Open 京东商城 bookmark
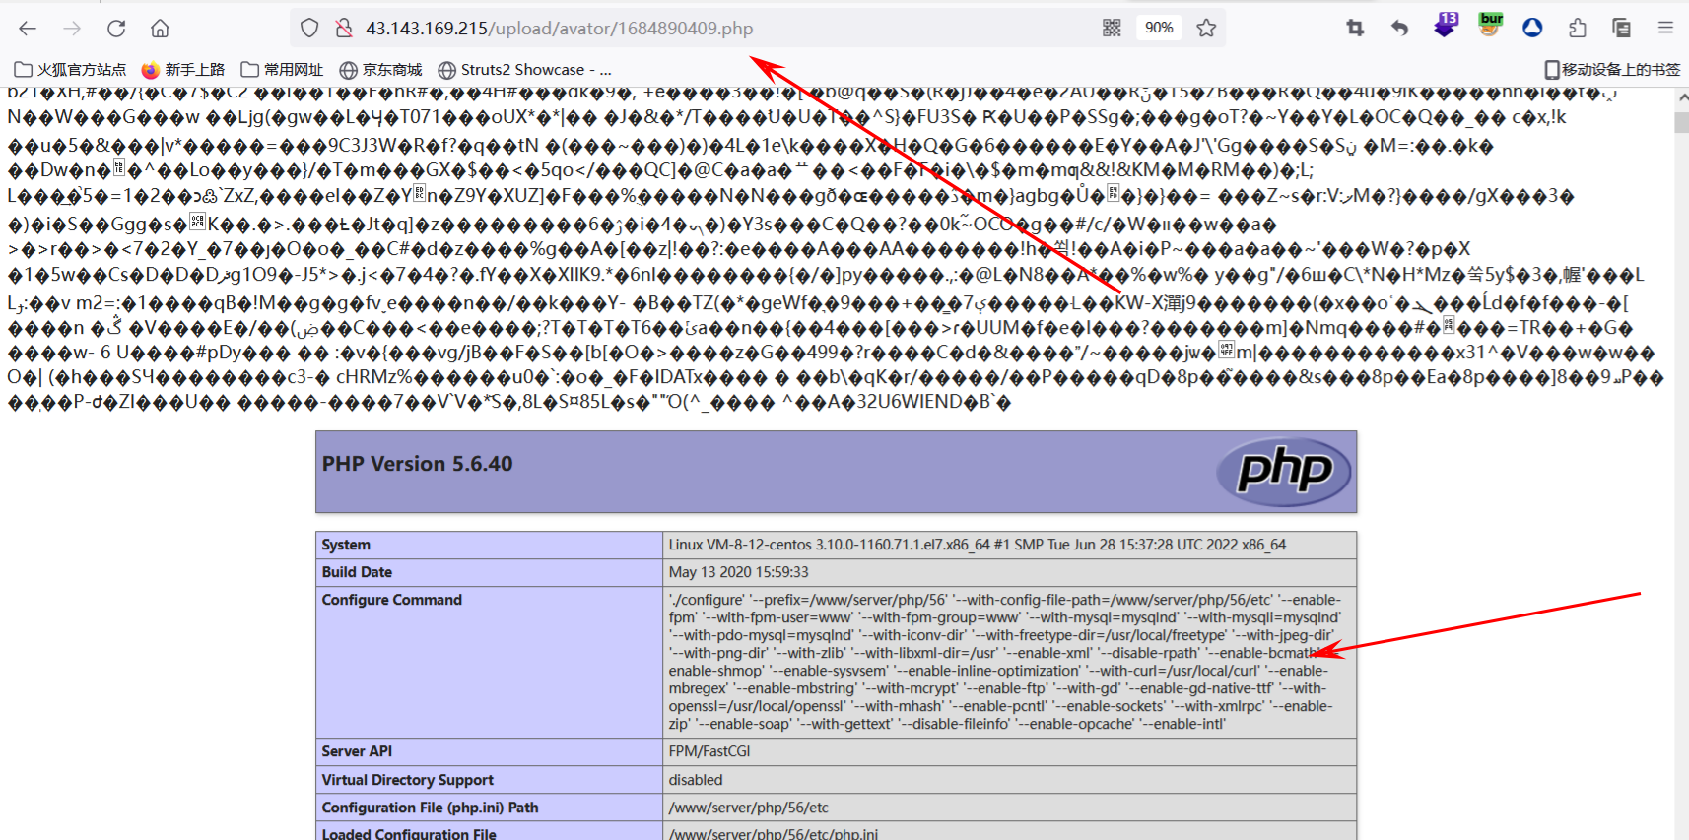1689x840 pixels. point(380,70)
